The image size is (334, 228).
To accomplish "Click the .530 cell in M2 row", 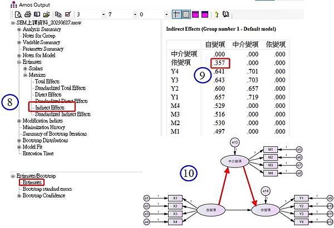I will click(x=219, y=123).
